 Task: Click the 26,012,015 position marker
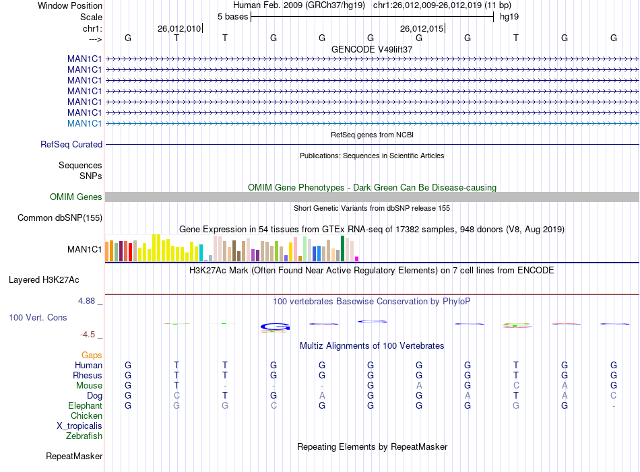point(422,28)
